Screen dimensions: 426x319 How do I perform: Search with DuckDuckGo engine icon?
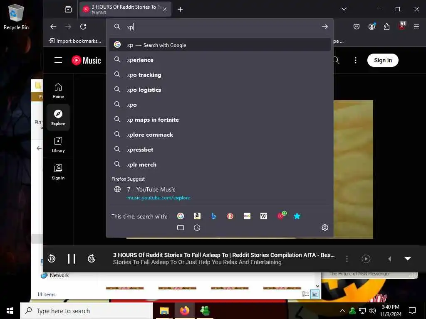230,216
